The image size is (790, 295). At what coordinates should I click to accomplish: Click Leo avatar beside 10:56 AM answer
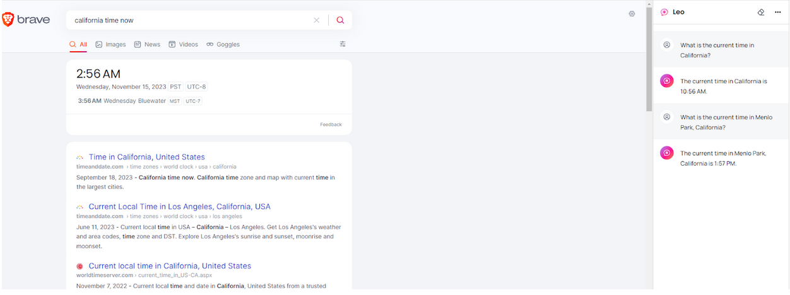coord(666,81)
